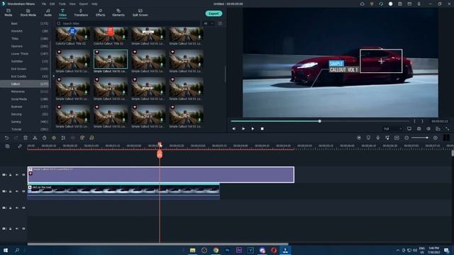
Task: Zoom out the timeline with minus icon
Action: click(406, 138)
